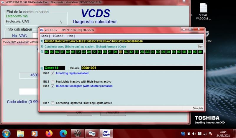Select byte cell 72

pos(94,52)
